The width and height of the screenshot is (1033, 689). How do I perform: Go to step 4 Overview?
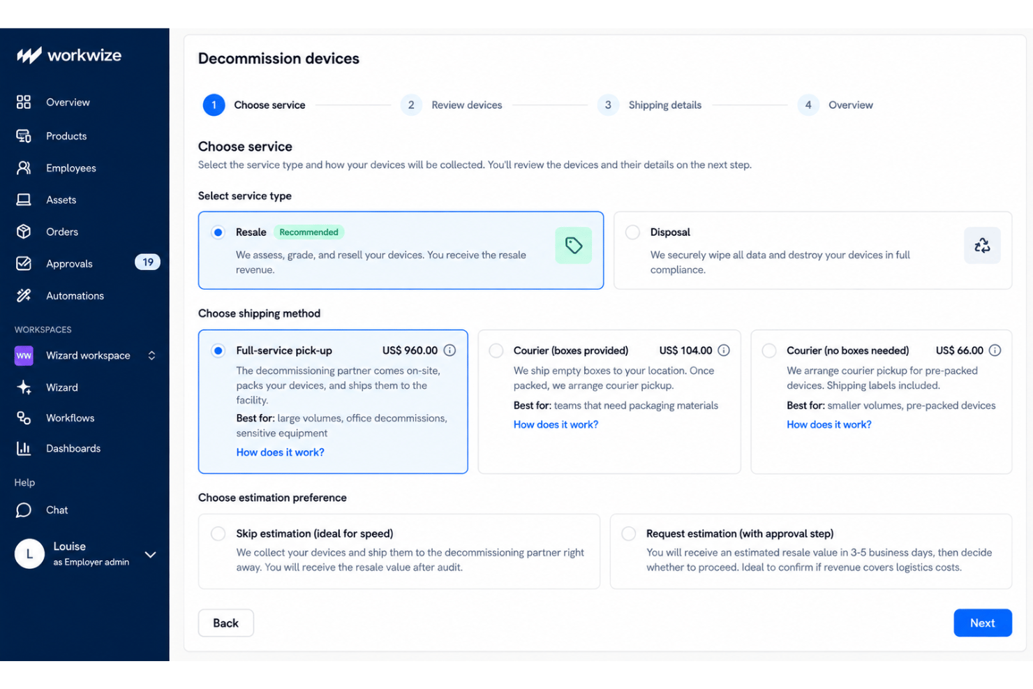835,105
